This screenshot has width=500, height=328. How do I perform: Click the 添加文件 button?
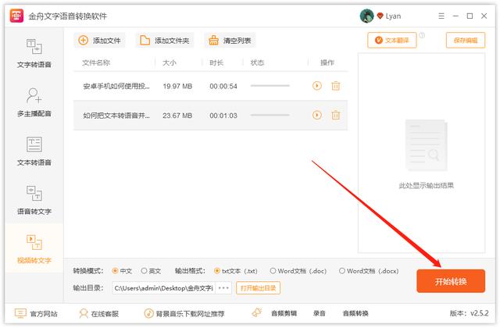[x=99, y=41]
